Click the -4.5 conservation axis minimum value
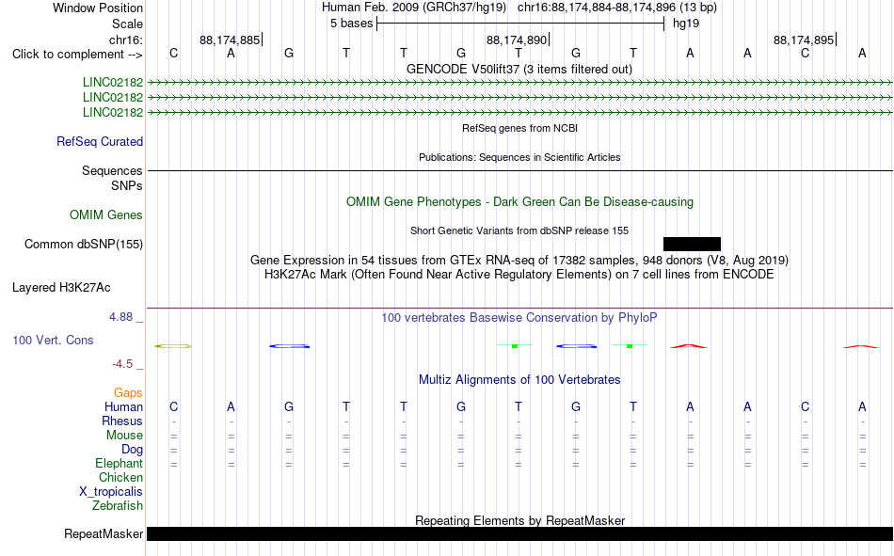 tap(122, 364)
